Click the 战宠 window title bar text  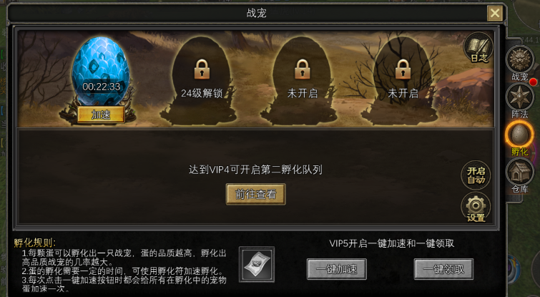pos(257,13)
